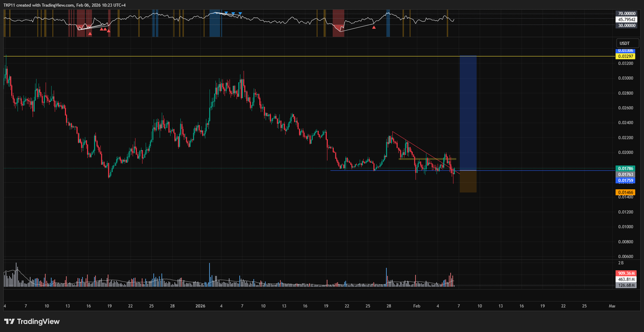Click the 0.02000 price axis label

click(626, 153)
